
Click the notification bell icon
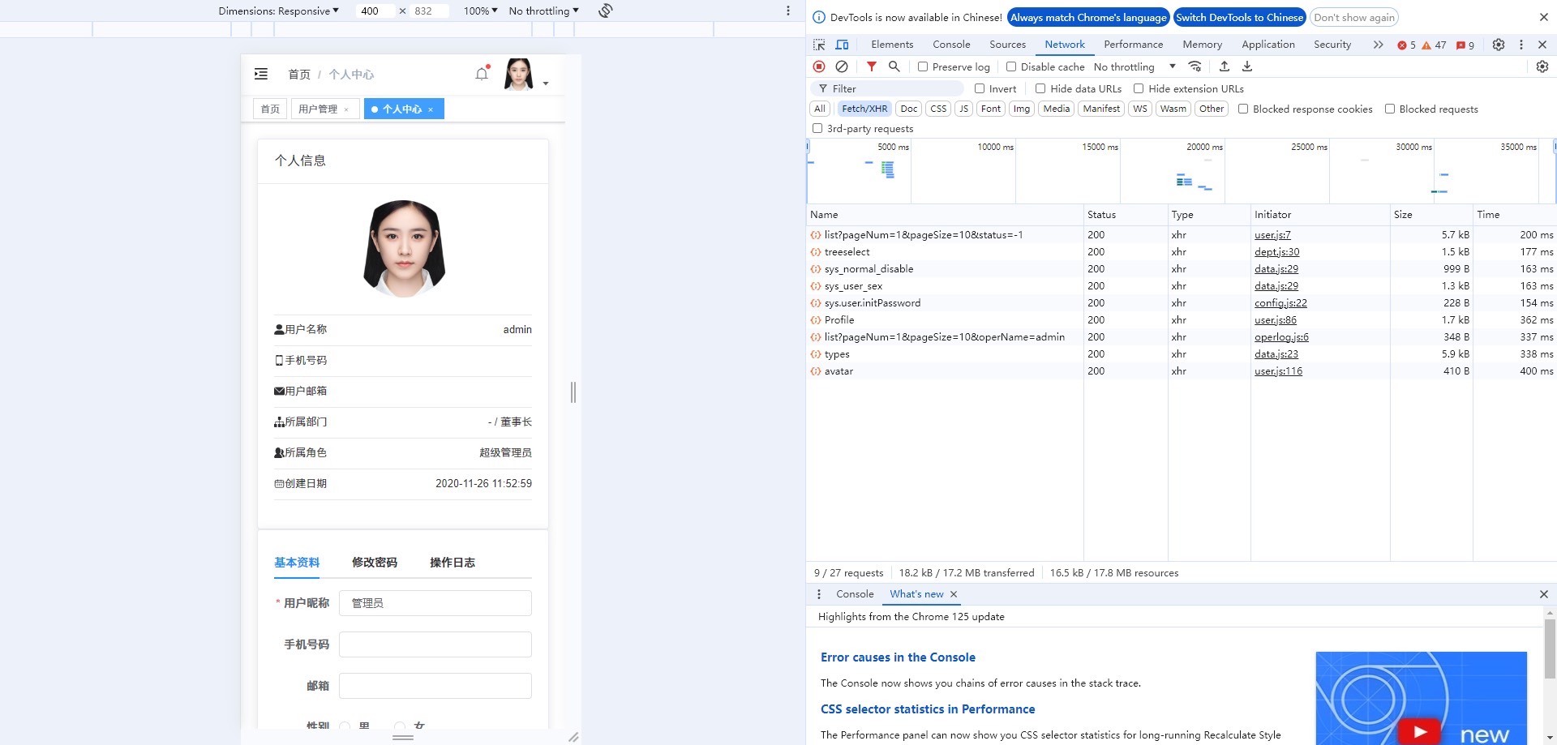tap(482, 74)
